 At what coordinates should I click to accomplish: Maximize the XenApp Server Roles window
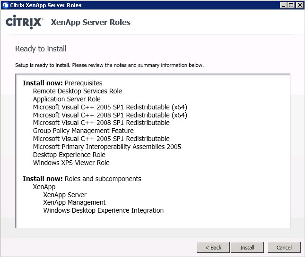[x=291, y=5]
